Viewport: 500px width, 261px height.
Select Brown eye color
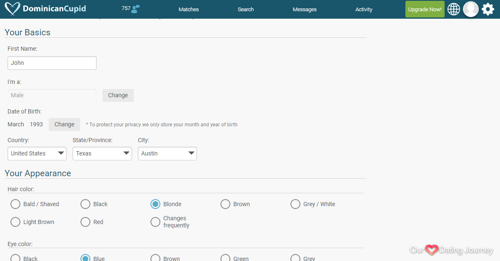pyautogui.click(x=155, y=258)
